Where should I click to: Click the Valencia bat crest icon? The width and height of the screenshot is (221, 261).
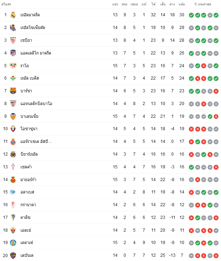coord(13,116)
